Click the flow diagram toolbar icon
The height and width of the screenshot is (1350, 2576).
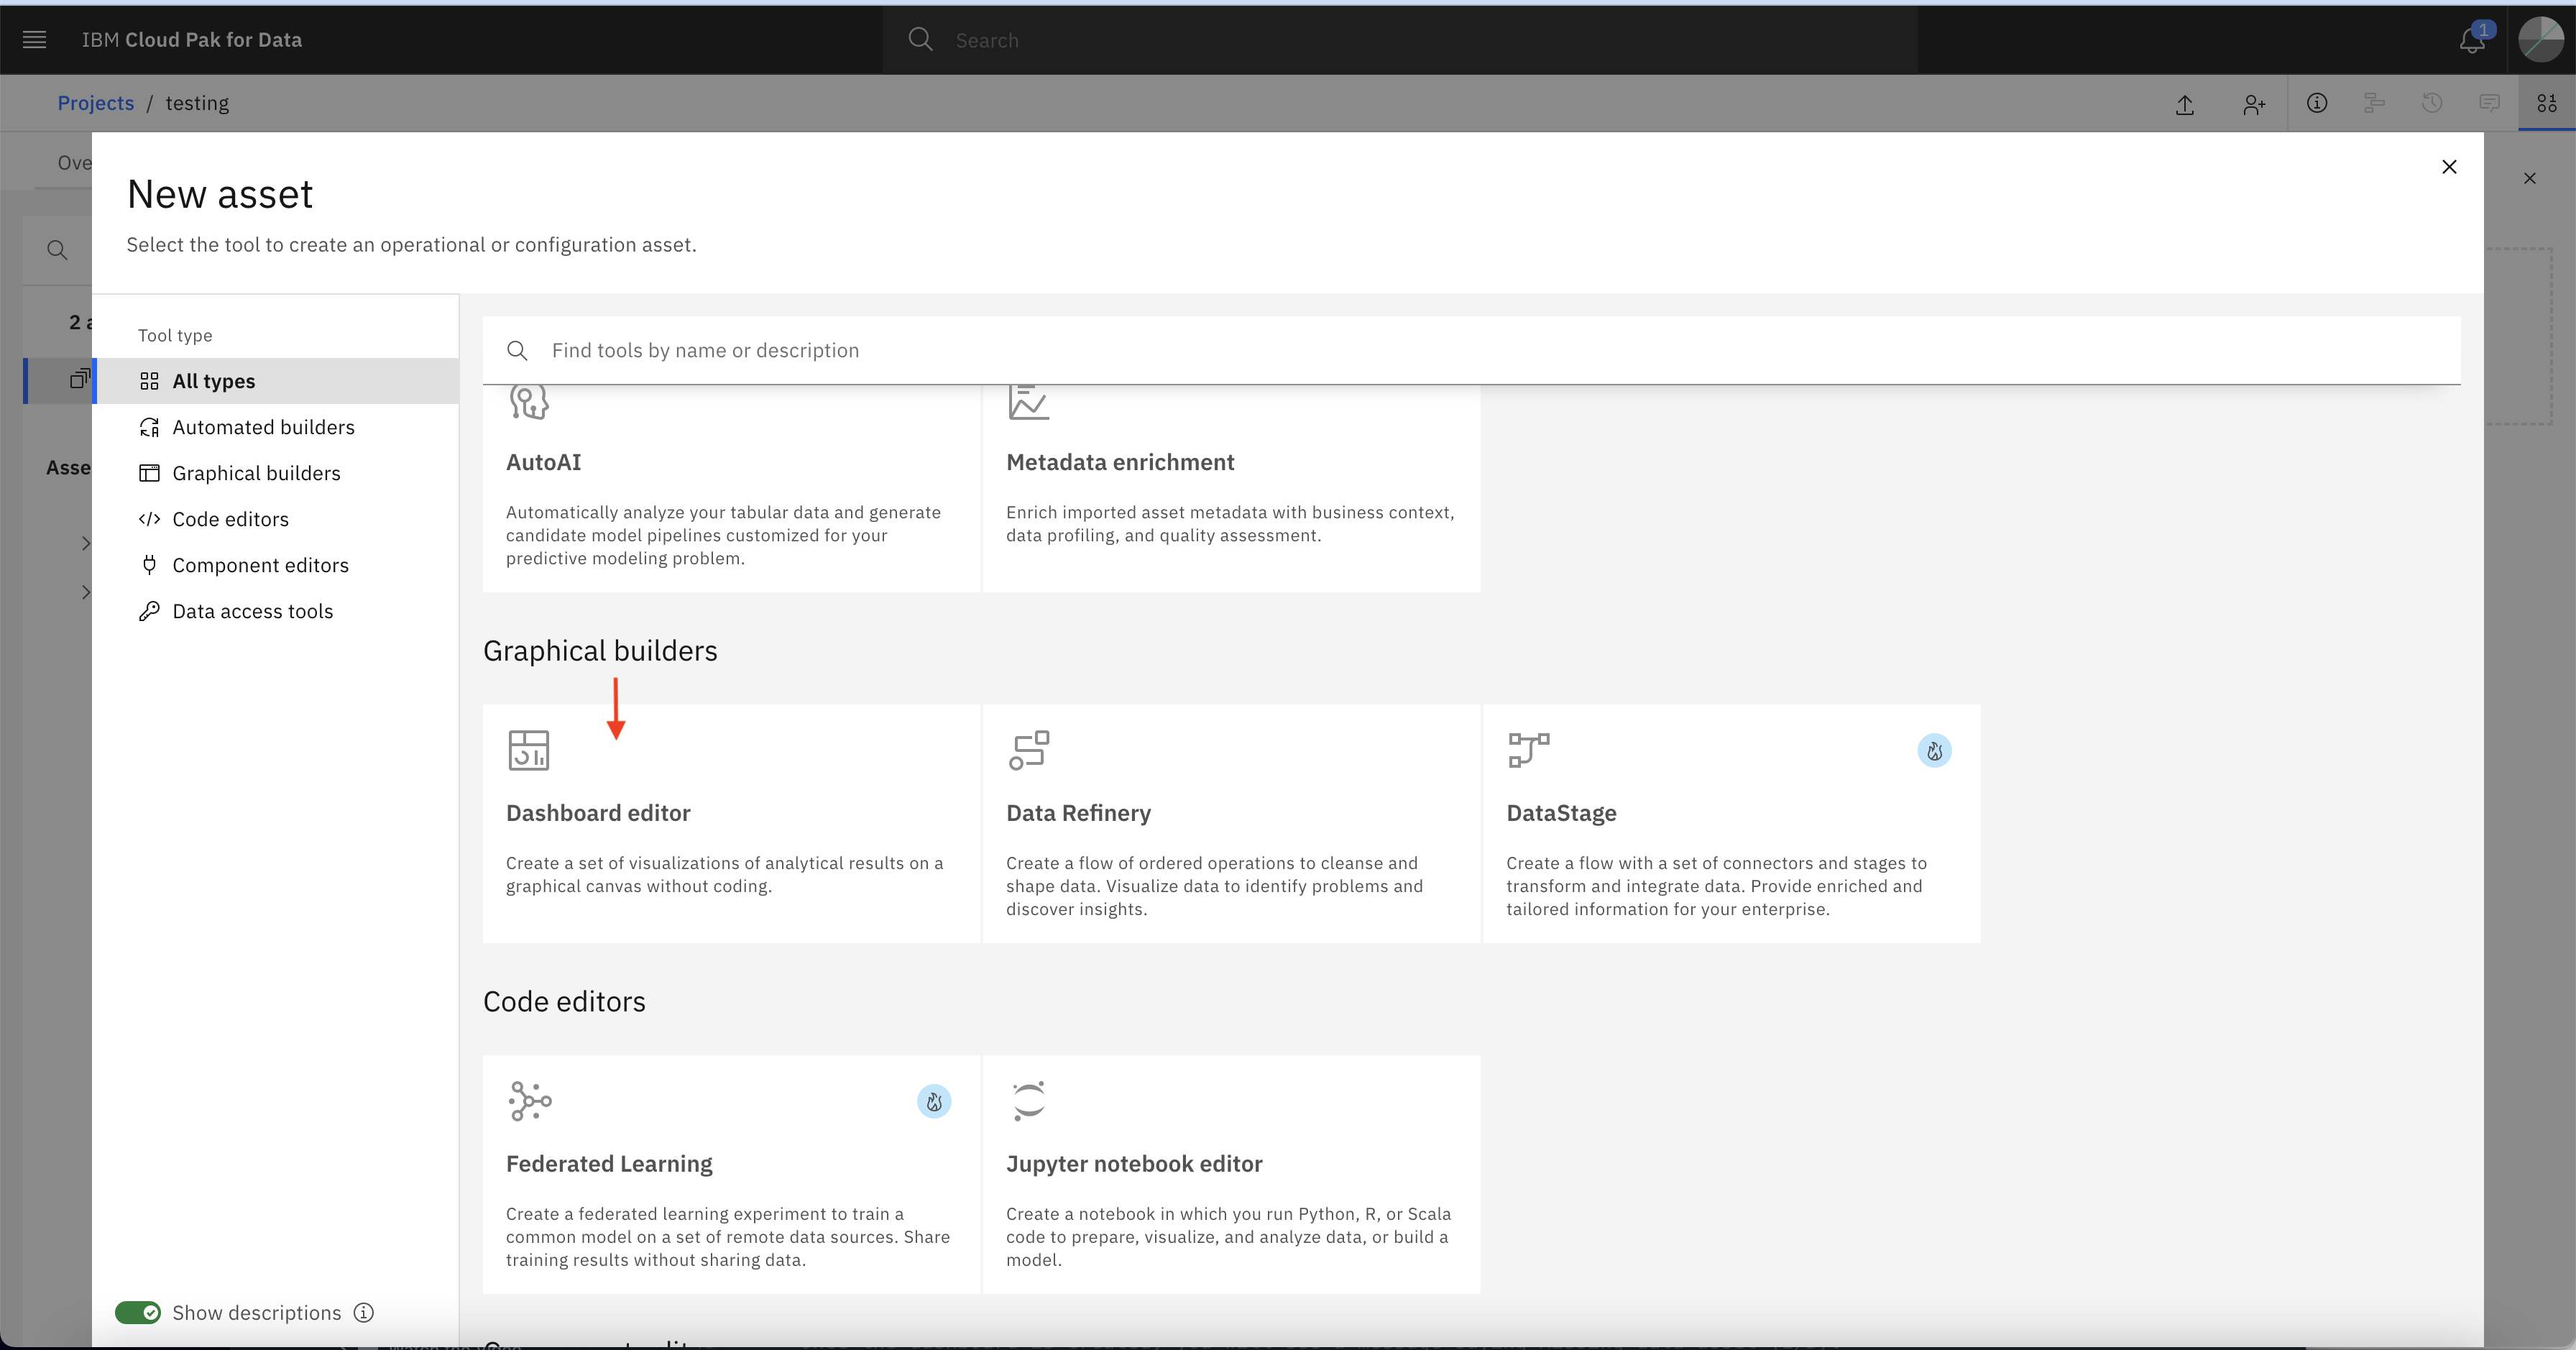(2374, 103)
